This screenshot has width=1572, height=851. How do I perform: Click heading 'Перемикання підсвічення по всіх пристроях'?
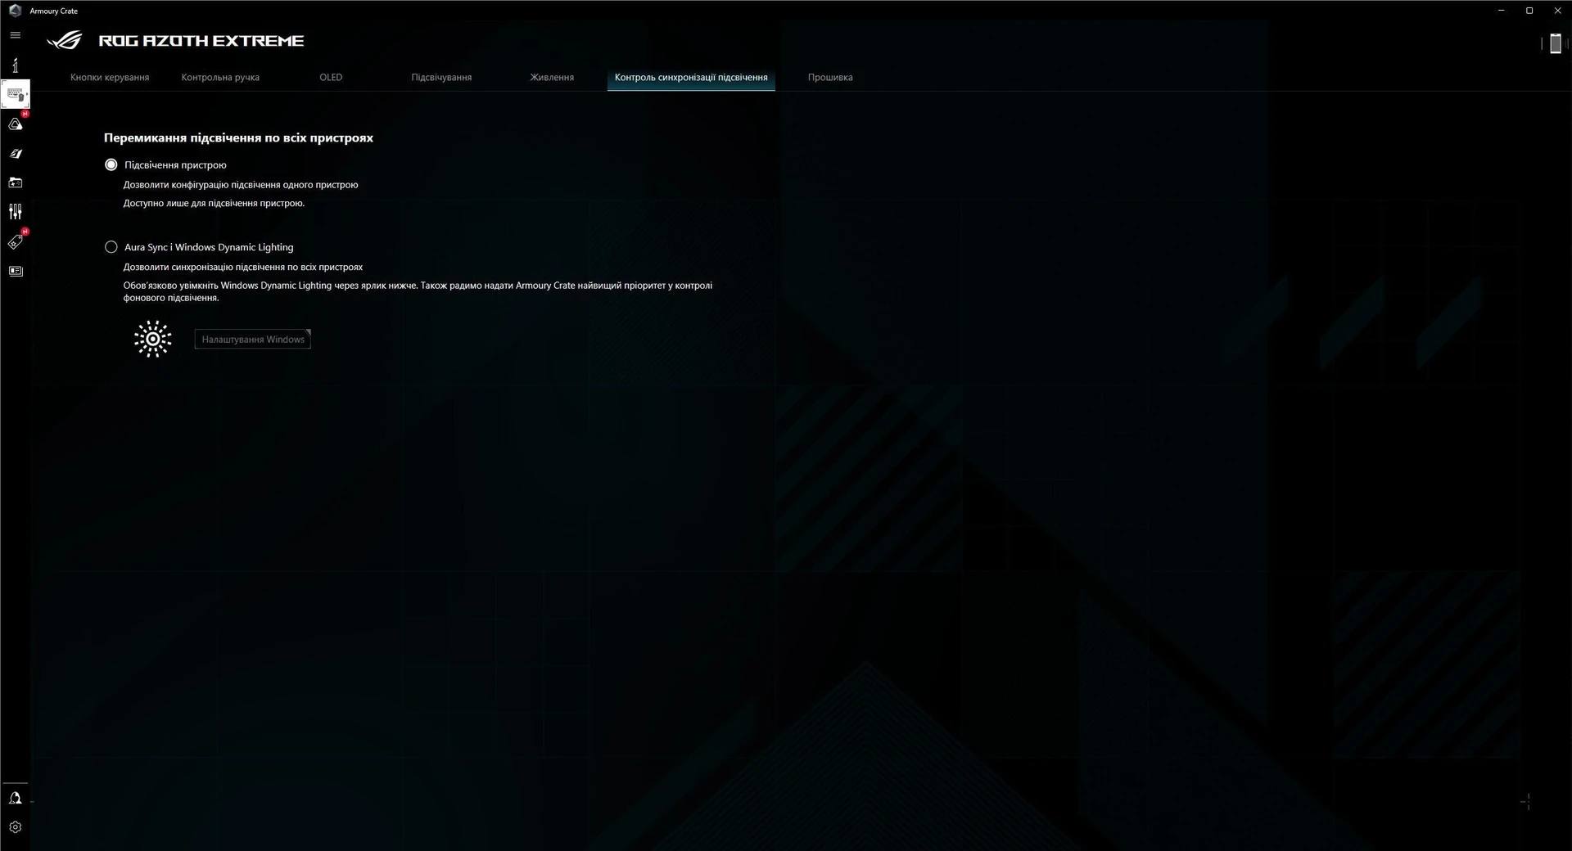click(238, 137)
